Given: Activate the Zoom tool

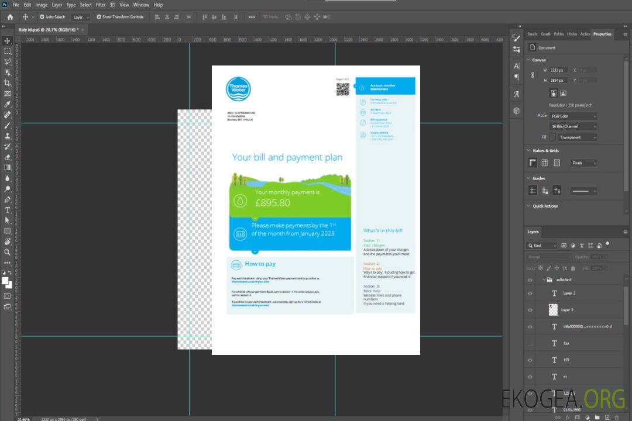Looking at the screenshot, I should point(8,252).
